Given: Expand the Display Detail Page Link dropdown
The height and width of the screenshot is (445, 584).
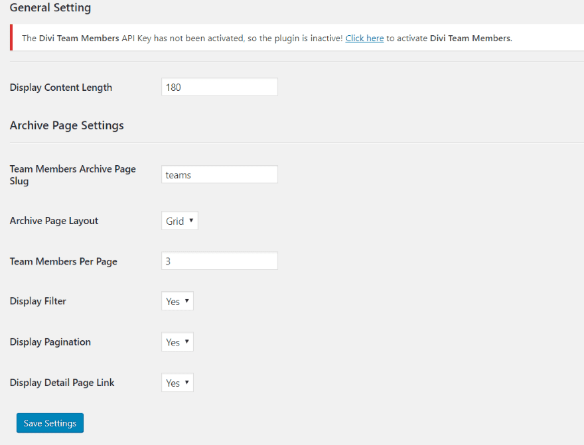Looking at the screenshot, I should click(177, 383).
